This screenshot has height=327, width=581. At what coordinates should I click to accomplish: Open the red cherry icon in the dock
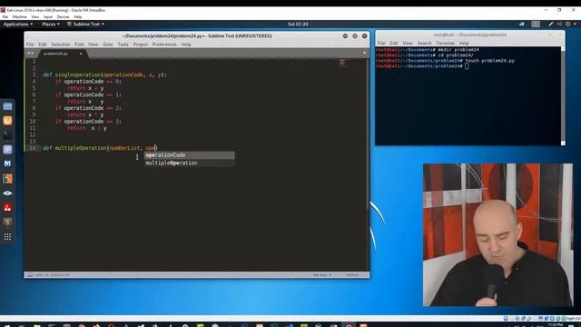[7, 208]
